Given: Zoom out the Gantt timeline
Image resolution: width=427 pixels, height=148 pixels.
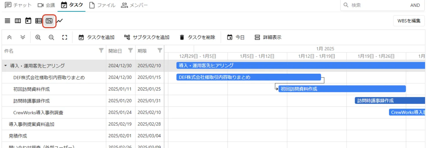Looking at the screenshot, I should click(51, 37).
